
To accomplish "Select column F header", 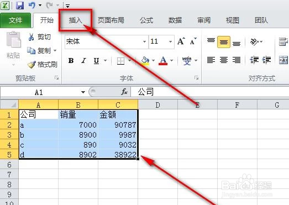I will 237,104.
